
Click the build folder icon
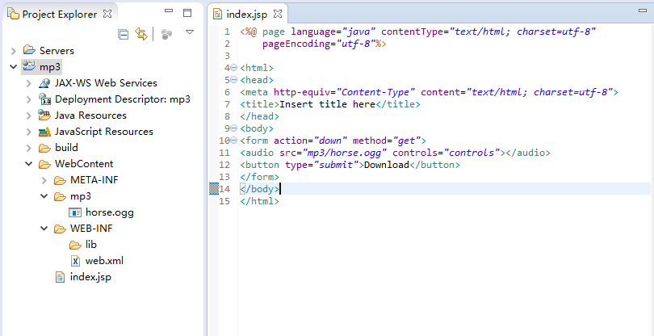[44, 148]
